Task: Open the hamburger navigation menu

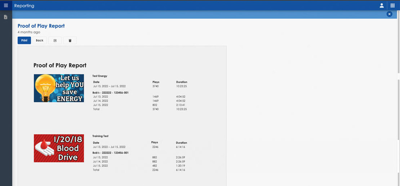Action: pos(6,5)
